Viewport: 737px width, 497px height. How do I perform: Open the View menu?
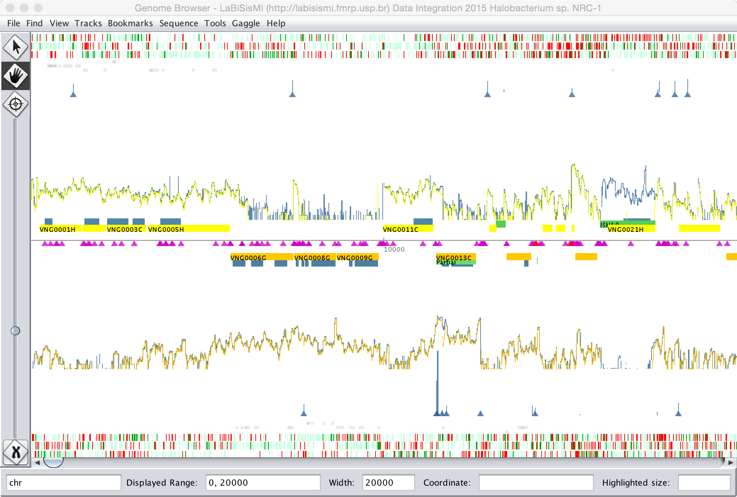[59, 23]
